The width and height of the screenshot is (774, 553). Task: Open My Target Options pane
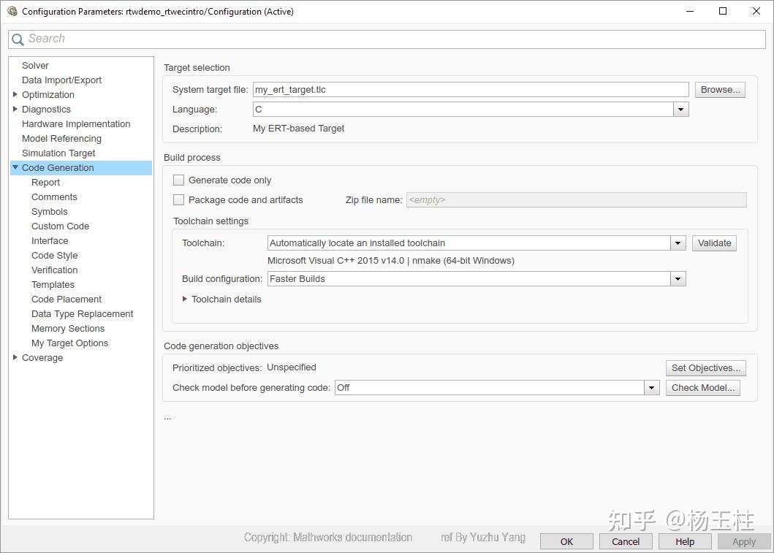(69, 343)
